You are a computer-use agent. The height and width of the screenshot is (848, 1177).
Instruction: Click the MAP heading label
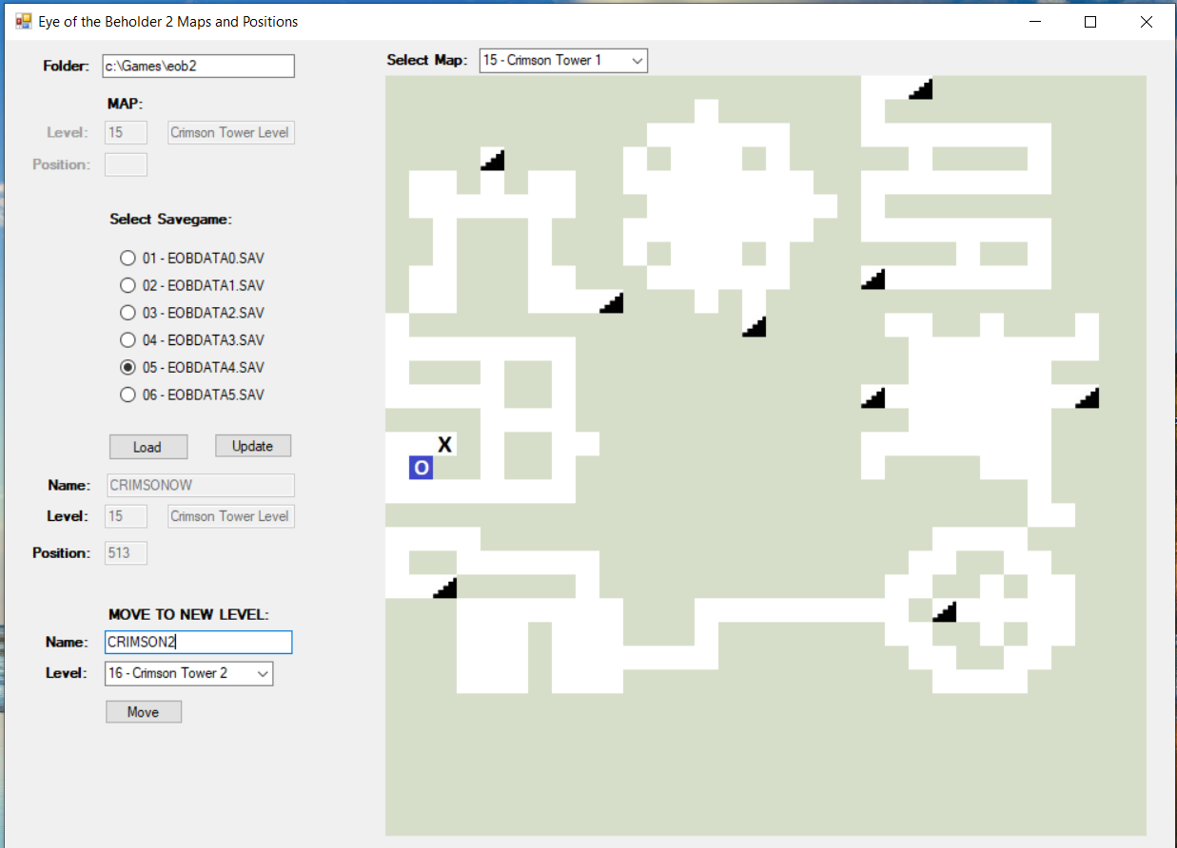pos(125,104)
